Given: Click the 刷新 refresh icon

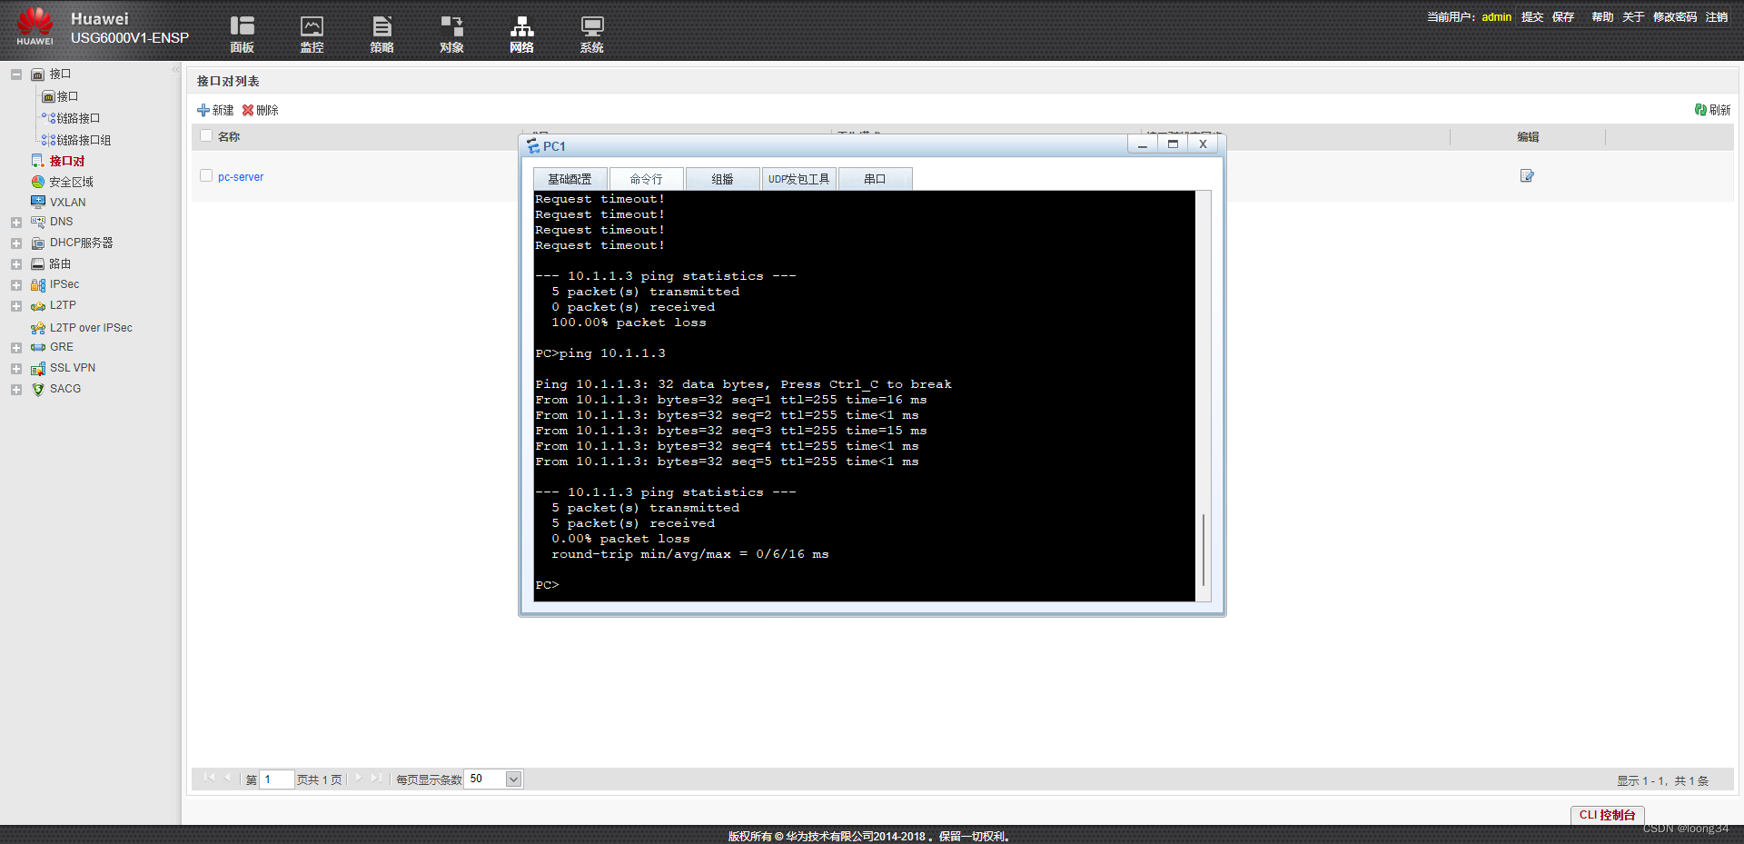Looking at the screenshot, I should [x=1700, y=109].
